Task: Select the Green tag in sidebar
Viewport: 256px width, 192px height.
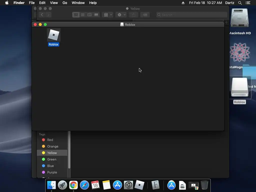Action: point(52,159)
